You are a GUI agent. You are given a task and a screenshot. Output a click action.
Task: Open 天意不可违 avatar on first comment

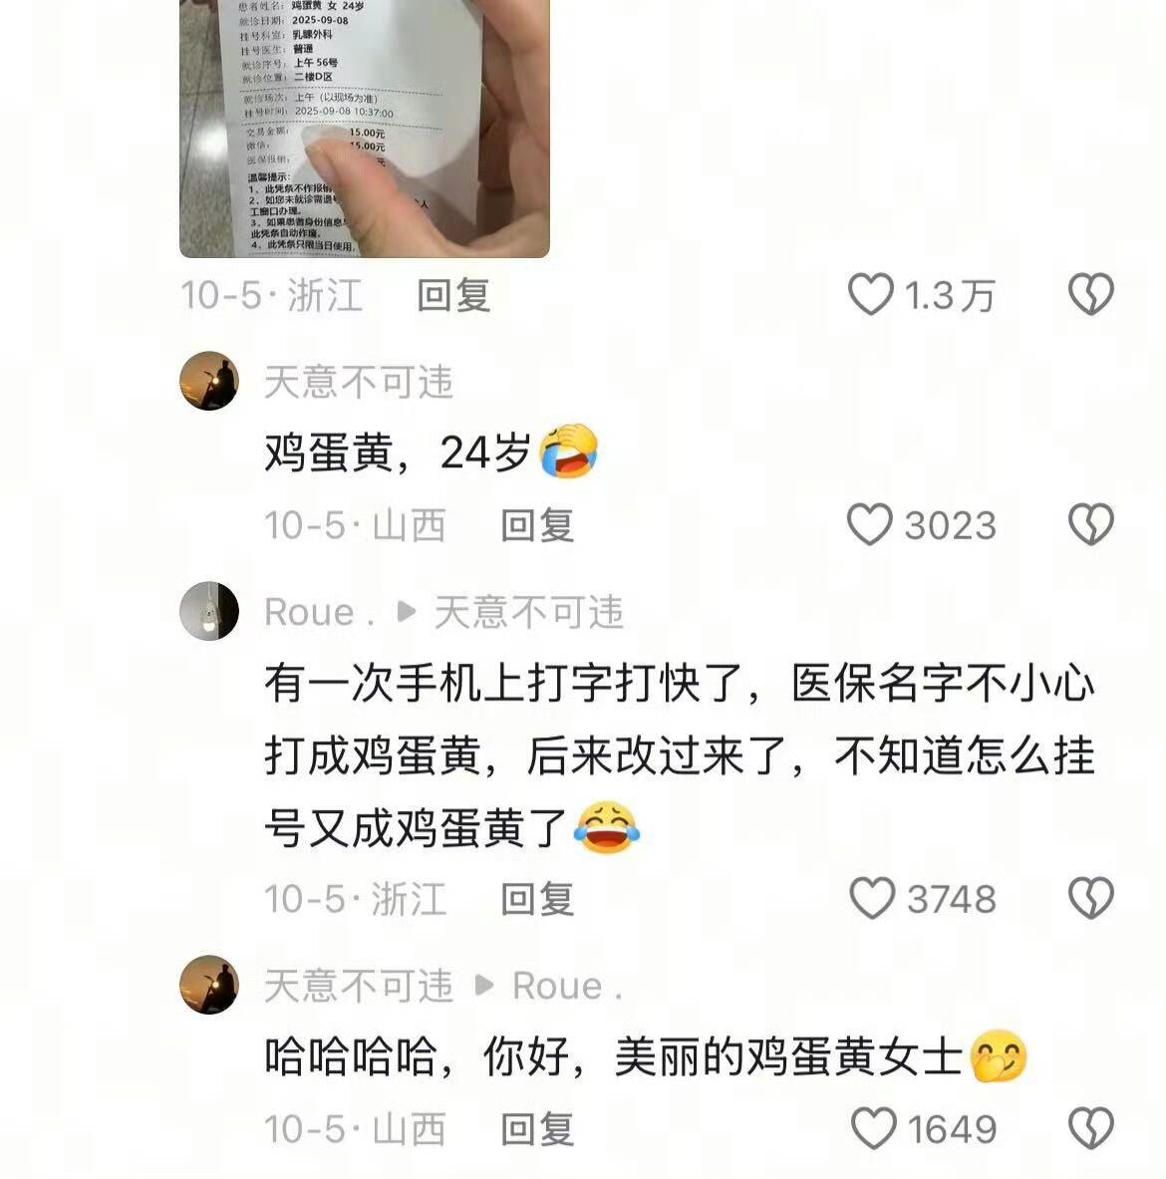209,382
